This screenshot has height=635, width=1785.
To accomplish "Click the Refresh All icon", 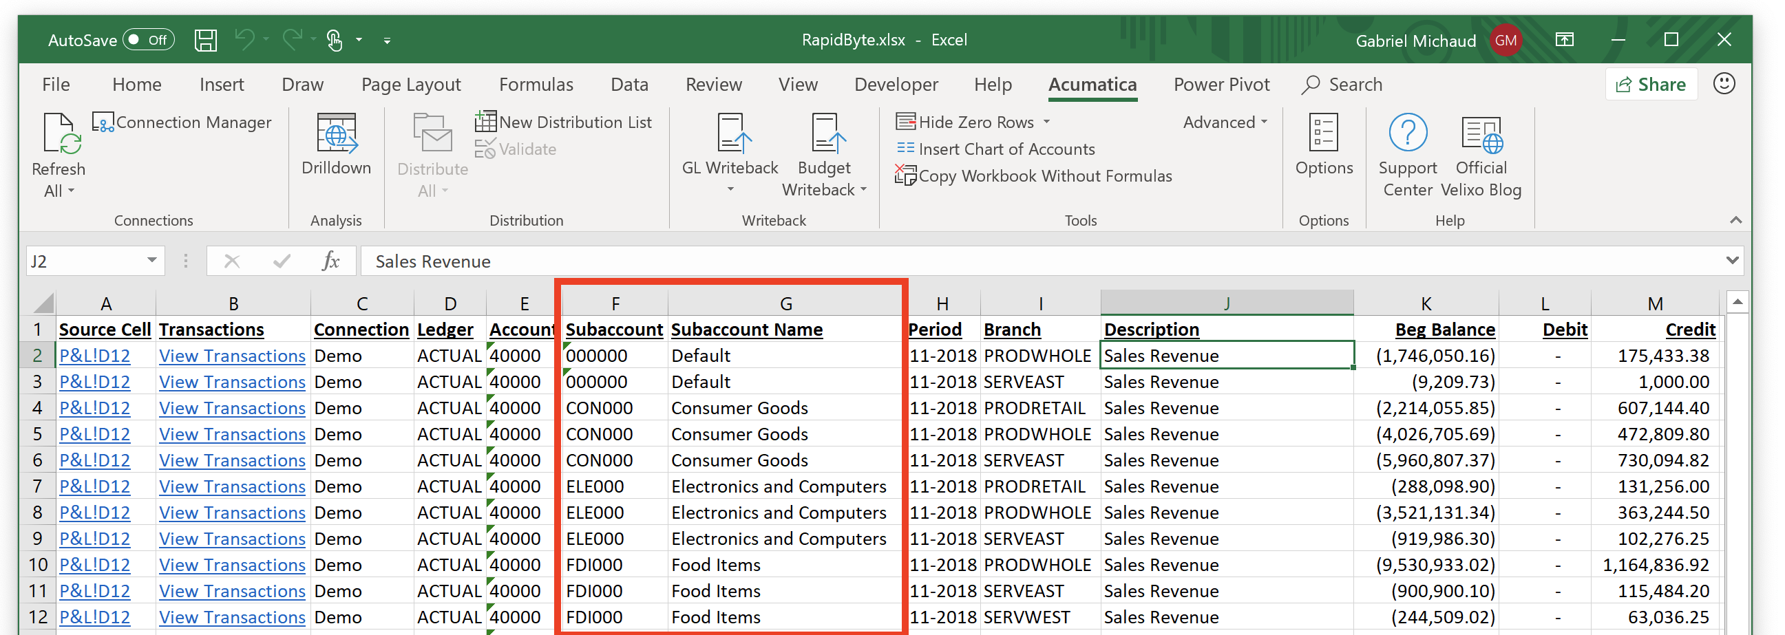I will [x=62, y=133].
